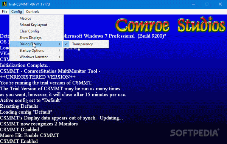The image size is (227, 144).
Task: Click the window title 'Trial-CSMMT x86 V1.1 r17d'
Action: pos(29,4)
